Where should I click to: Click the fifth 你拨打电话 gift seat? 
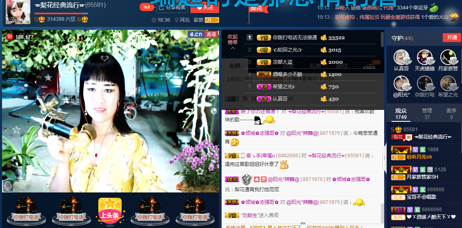click(x=195, y=211)
